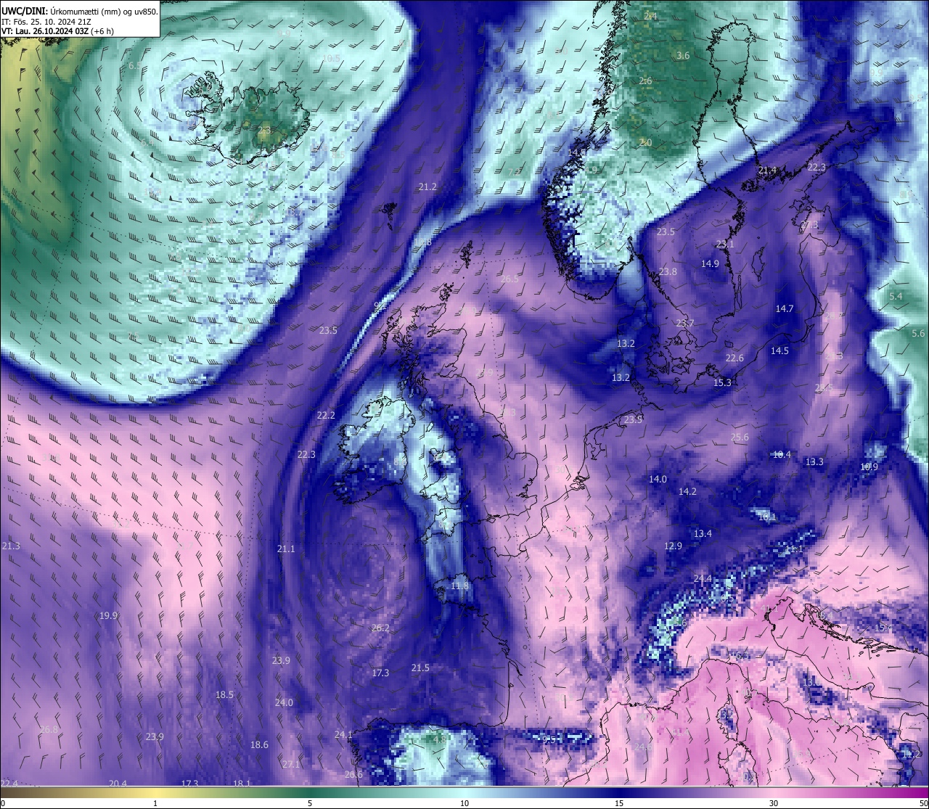Click the 25.6 value on the map
Image resolution: width=929 pixels, height=809 pixels.
[x=740, y=438]
